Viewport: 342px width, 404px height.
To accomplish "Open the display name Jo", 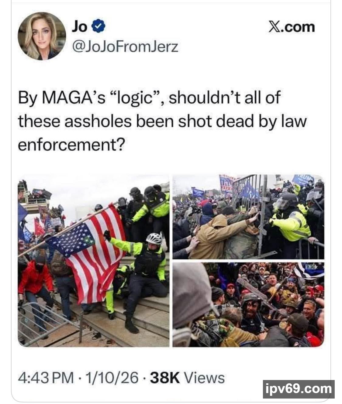I will tap(79, 27).
